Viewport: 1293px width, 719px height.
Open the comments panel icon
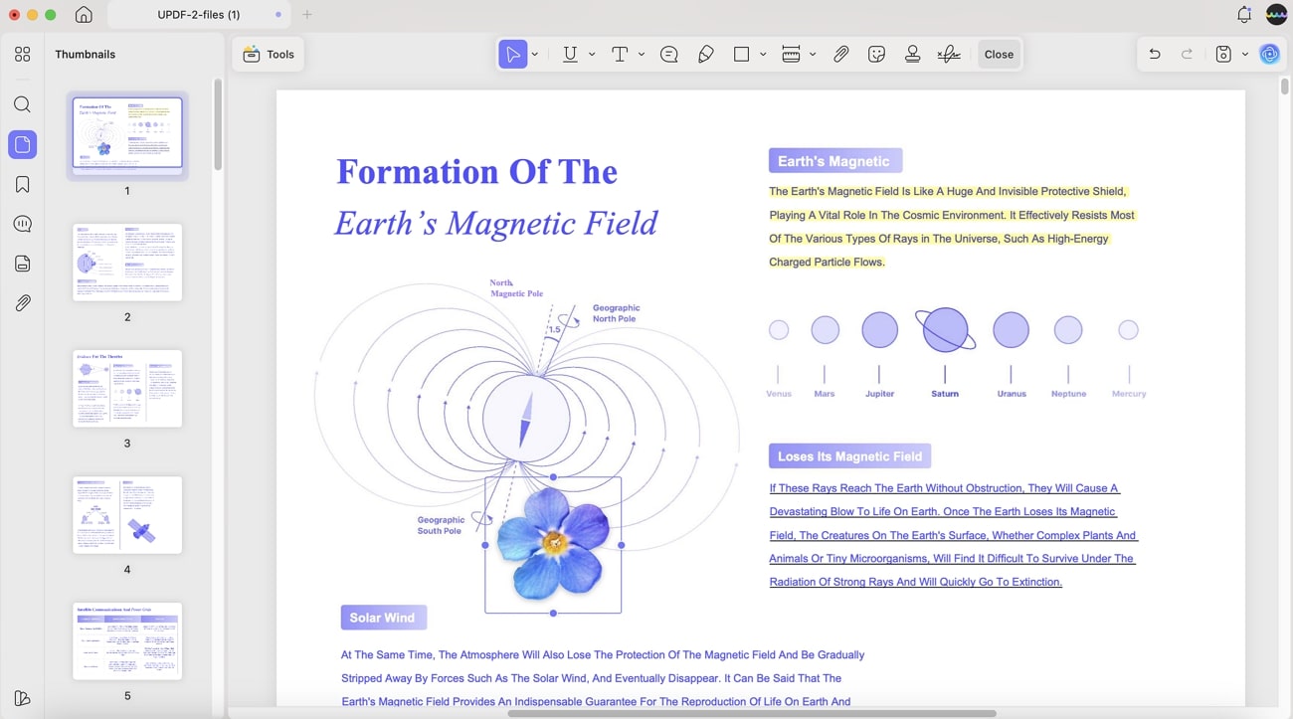click(x=23, y=224)
